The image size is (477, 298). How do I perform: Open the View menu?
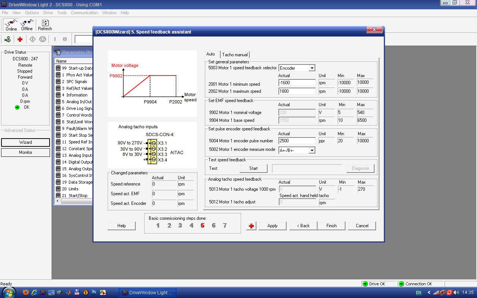click(16, 13)
